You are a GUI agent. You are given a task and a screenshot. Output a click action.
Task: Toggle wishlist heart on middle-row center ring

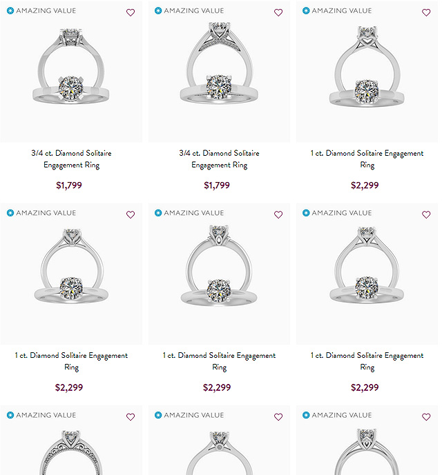[x=278, y=214]
